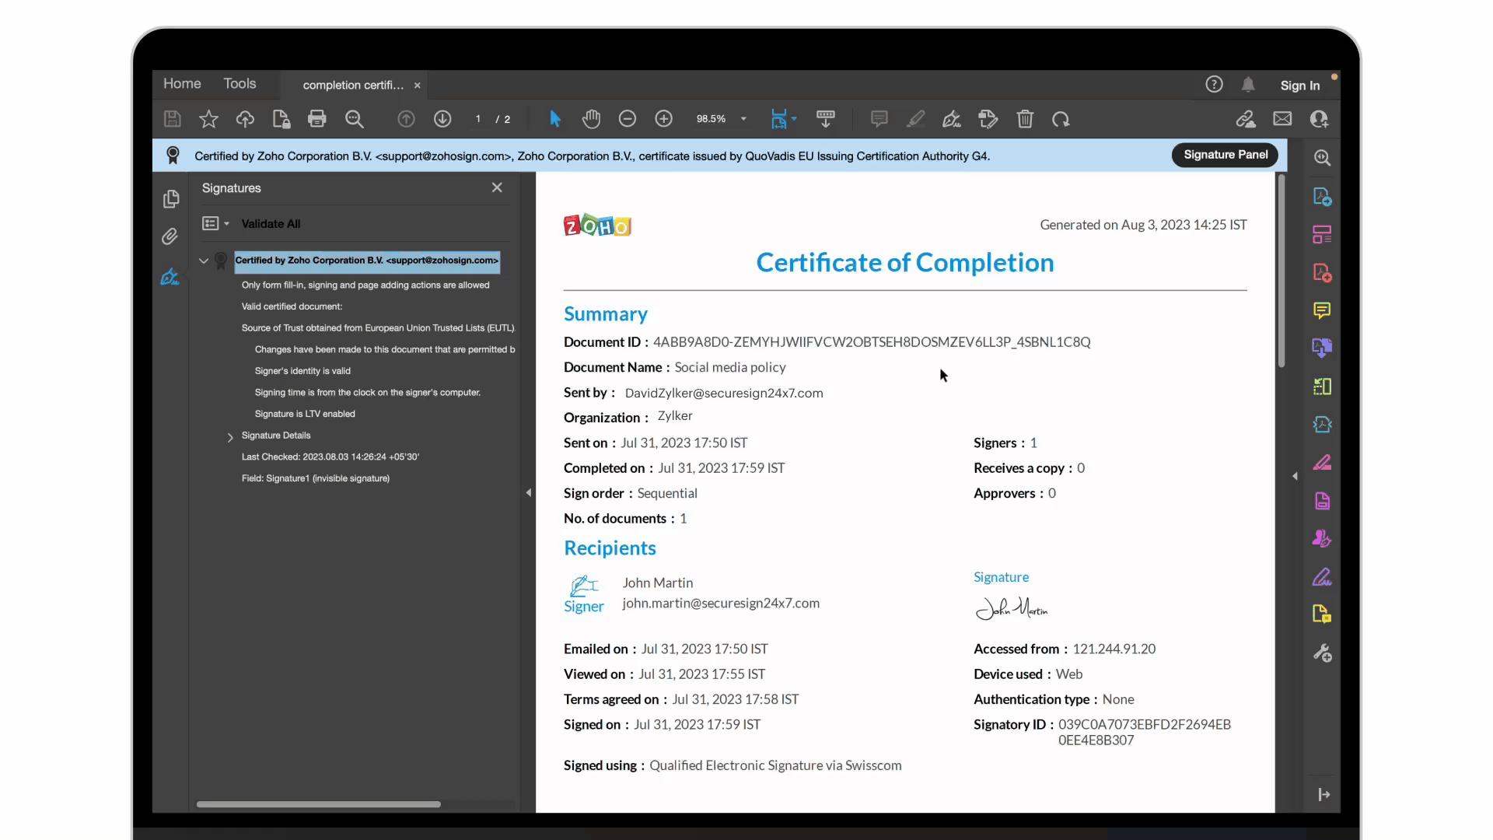Click the zoom in plus icon
The height and width of the screenshot is (840, 1493).
click(x=663, y=119)
